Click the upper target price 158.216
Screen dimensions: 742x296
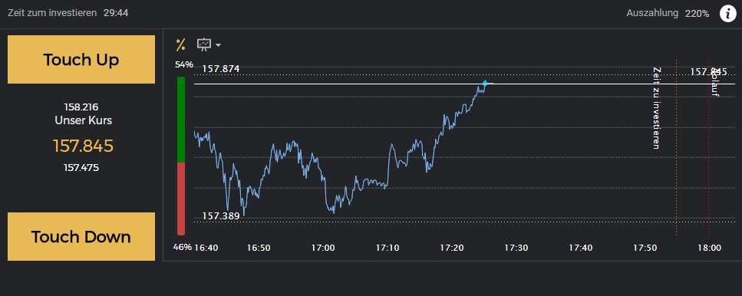(x=81, y=107)
